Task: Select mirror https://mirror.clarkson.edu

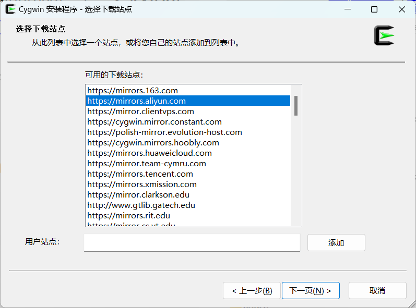Action: 188,195
